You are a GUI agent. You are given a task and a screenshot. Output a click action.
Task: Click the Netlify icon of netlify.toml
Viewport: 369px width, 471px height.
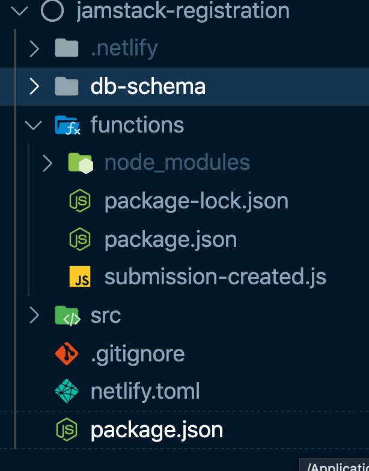click(x=67, y=391)
